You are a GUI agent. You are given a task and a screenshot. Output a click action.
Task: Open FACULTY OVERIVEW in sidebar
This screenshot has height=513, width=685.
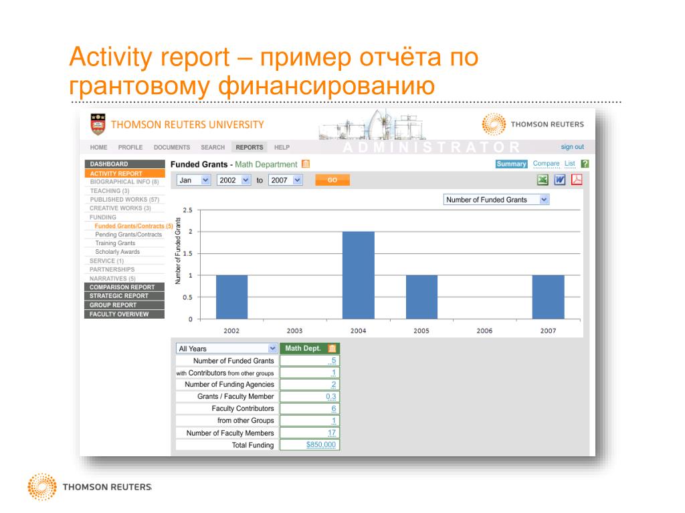tap(124, 314)
